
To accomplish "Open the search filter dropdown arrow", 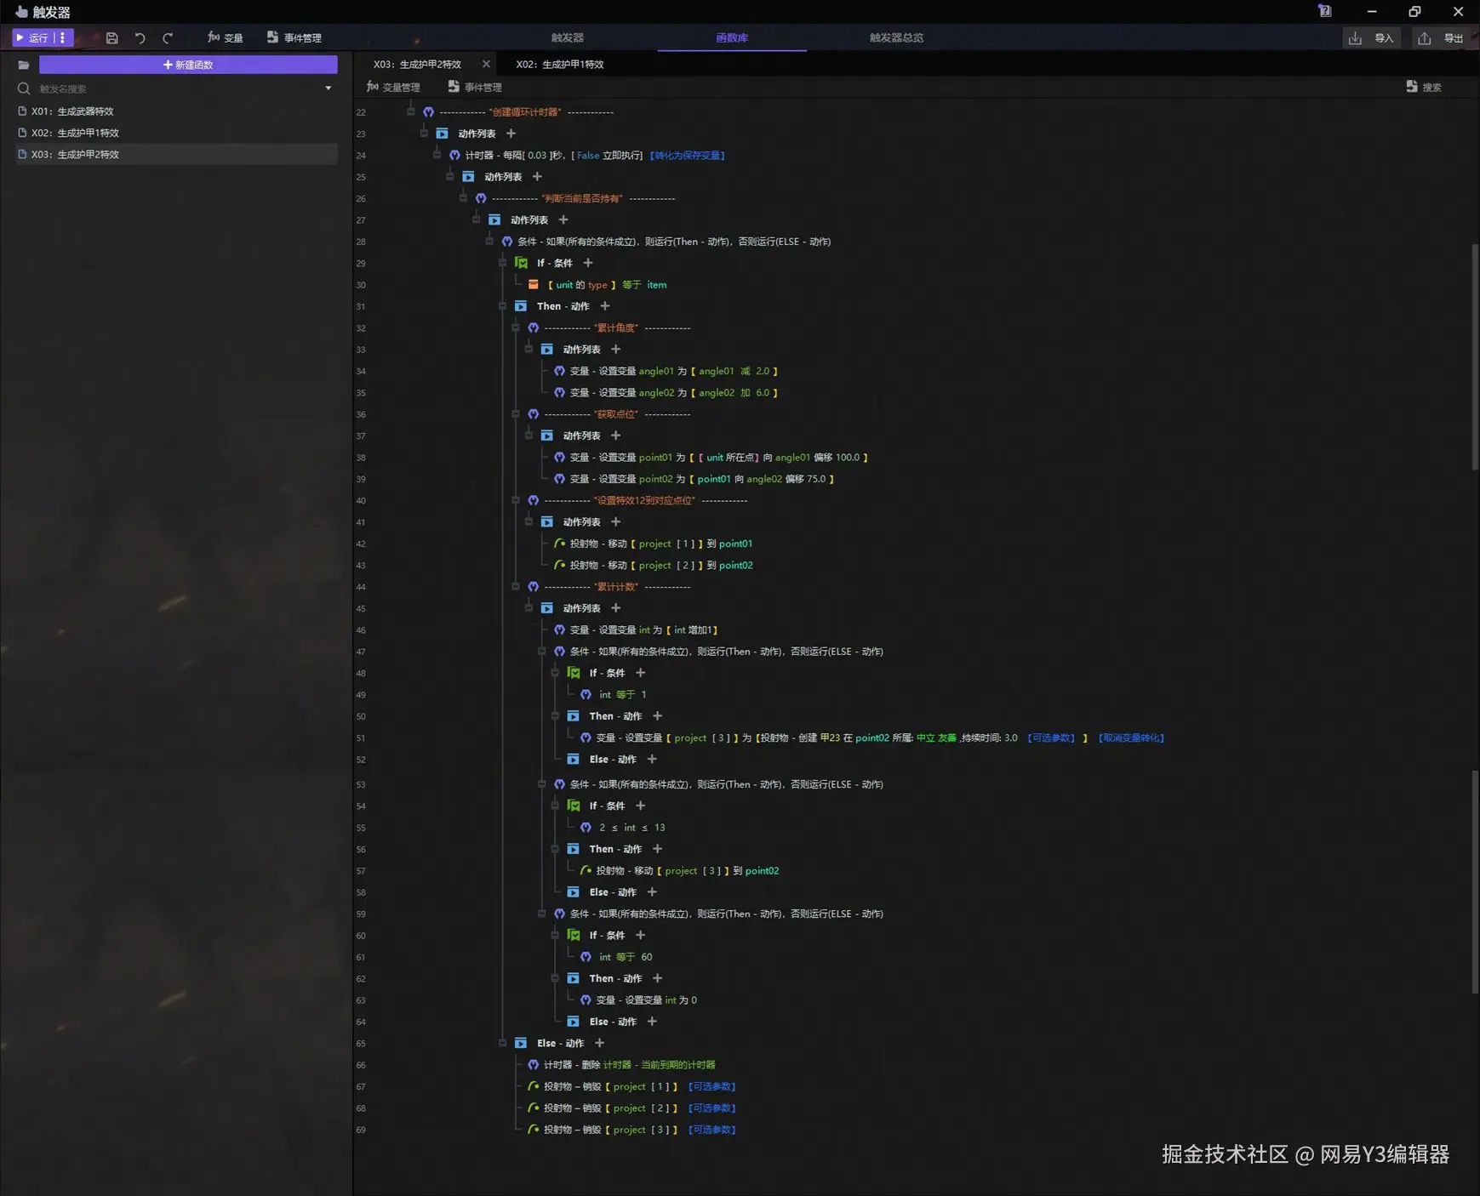I will (x=329, y=88).
